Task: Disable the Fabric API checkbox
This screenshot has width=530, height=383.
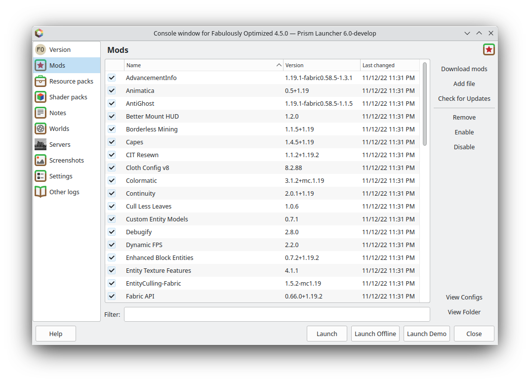Action: pos(111,296)
